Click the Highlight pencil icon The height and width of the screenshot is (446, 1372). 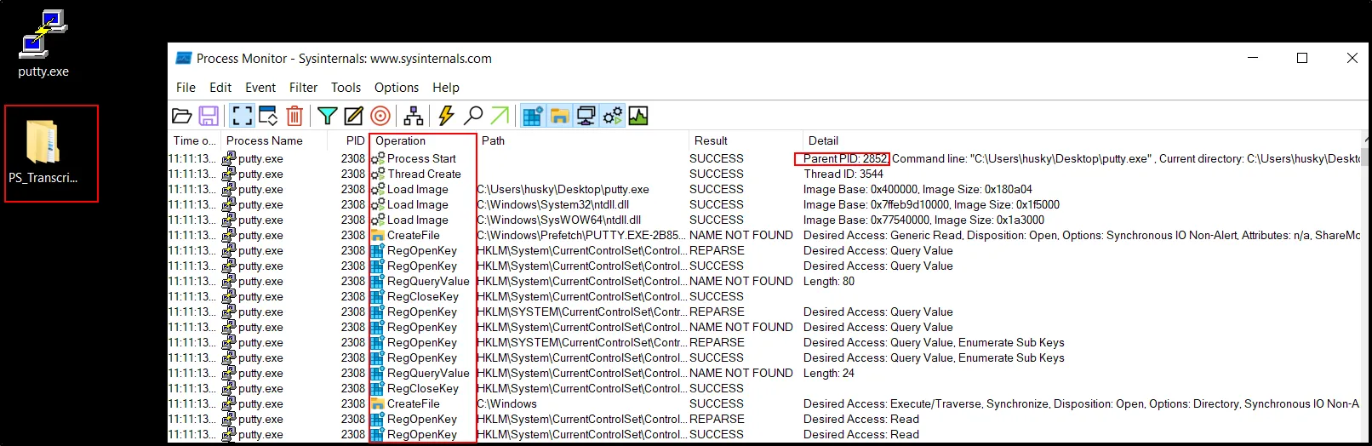coord(353,116)
